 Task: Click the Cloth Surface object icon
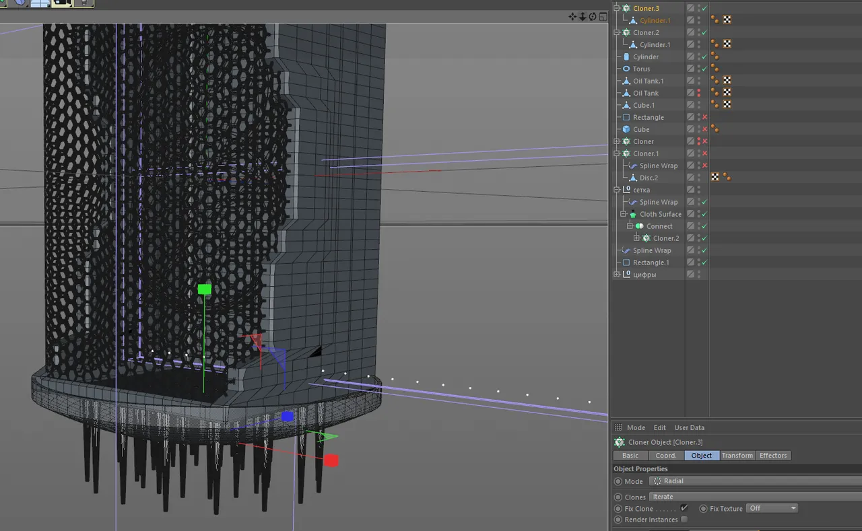coord(633,214)
